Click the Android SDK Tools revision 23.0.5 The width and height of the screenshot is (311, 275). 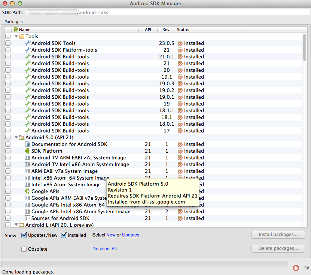pyautogui.click(x=167, y=43)
